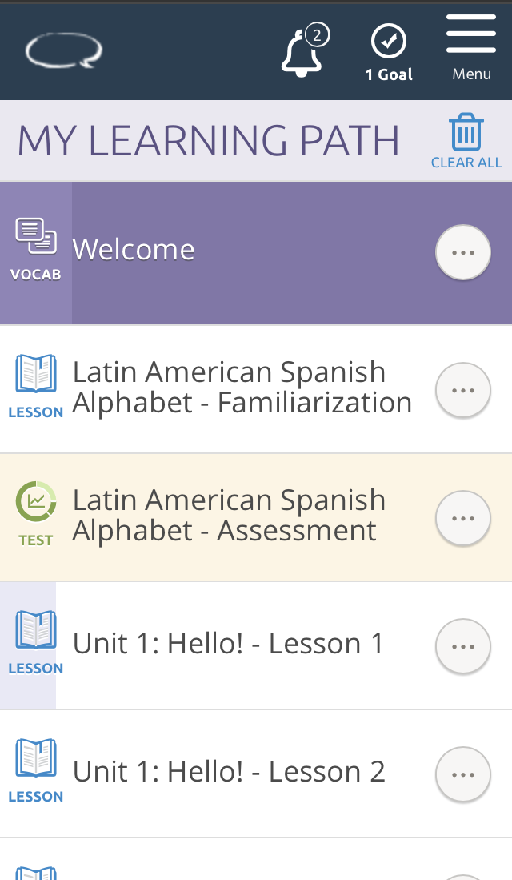The width and height of the screenshot is (512, 880).
Task: Open Latin American Spanish Alphabet - Assessment
Action: coord(229,516)
